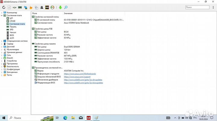This screenshot has height=121, width=217.
Task: Expand the Дисплей tree node
Action: [2, 47]
